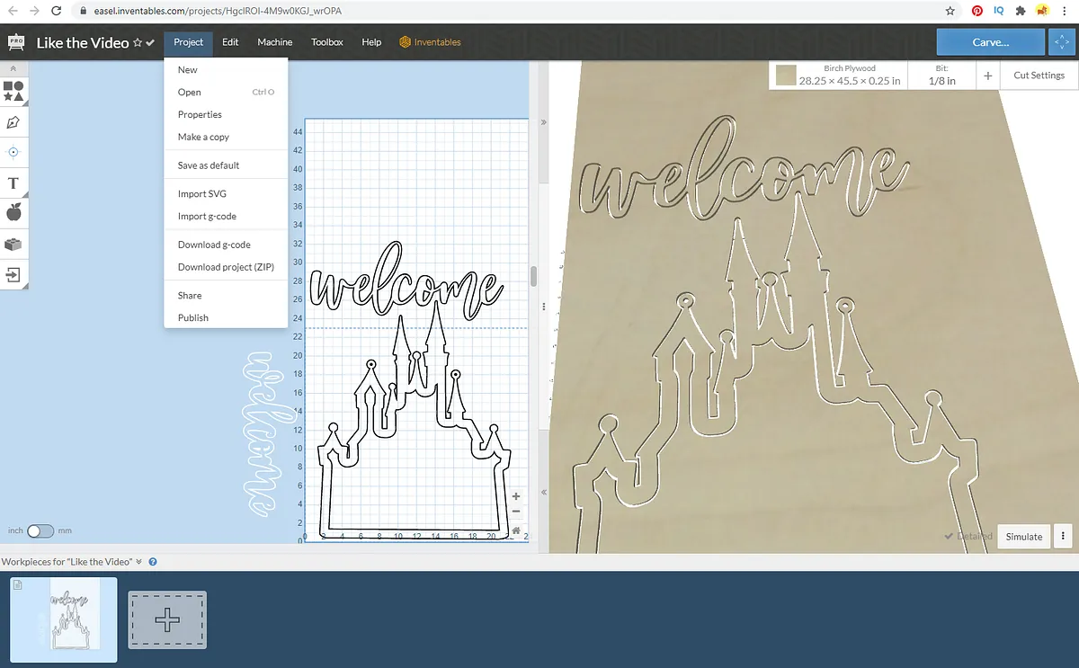
Task: Open the Bit 1/8 in selector
Action: pos(941,76)
